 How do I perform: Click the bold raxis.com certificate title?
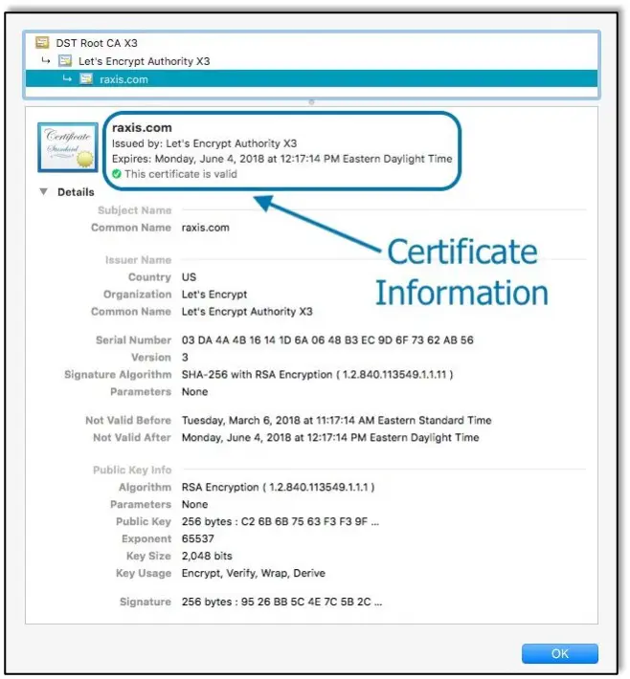tap(142, 128)
